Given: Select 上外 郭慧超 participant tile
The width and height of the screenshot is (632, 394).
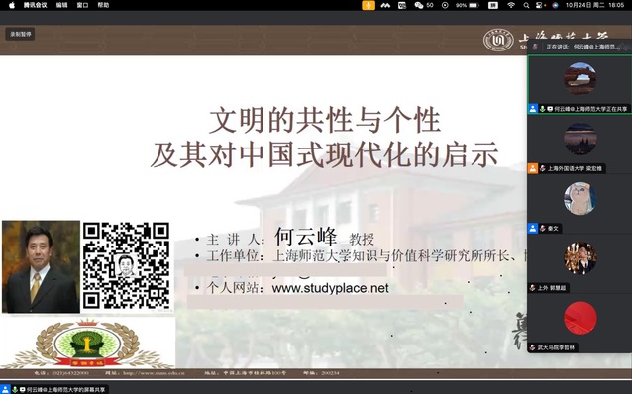Looking at the screenshot, I should tap(579, 263).
